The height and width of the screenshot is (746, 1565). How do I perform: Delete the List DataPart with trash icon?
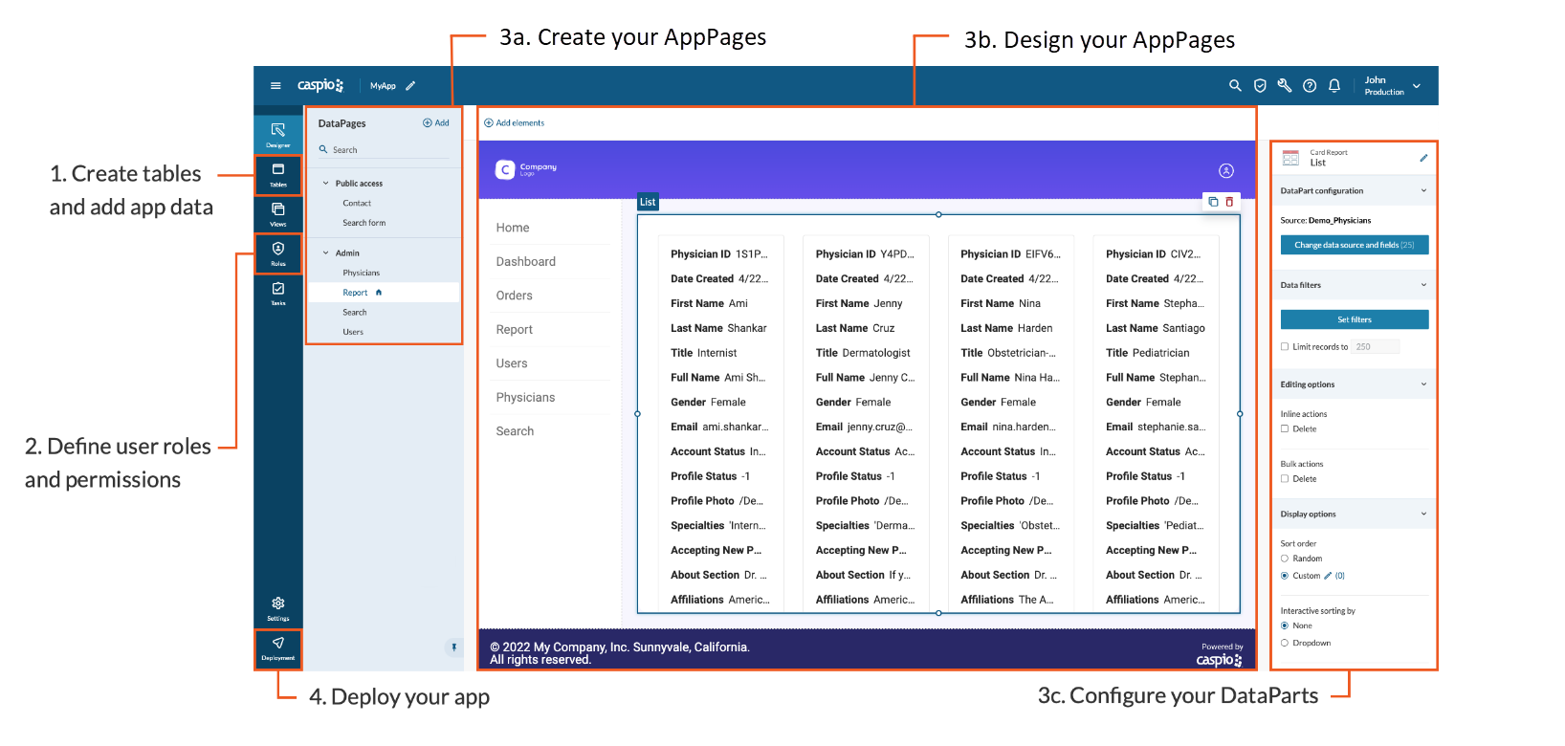tap(1229, 202)
